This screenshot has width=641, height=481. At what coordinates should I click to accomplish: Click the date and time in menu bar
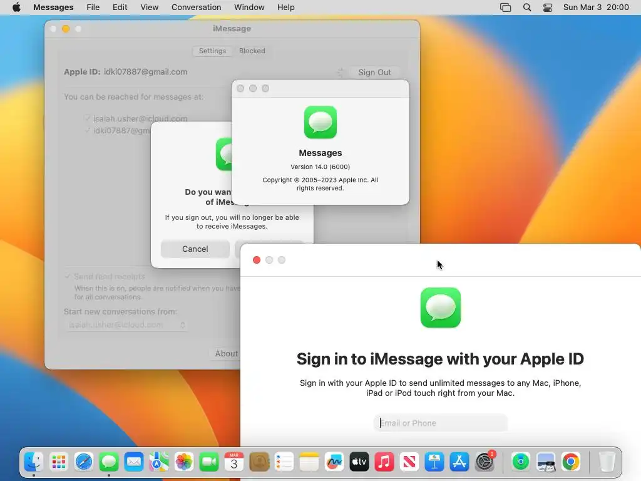596,8
